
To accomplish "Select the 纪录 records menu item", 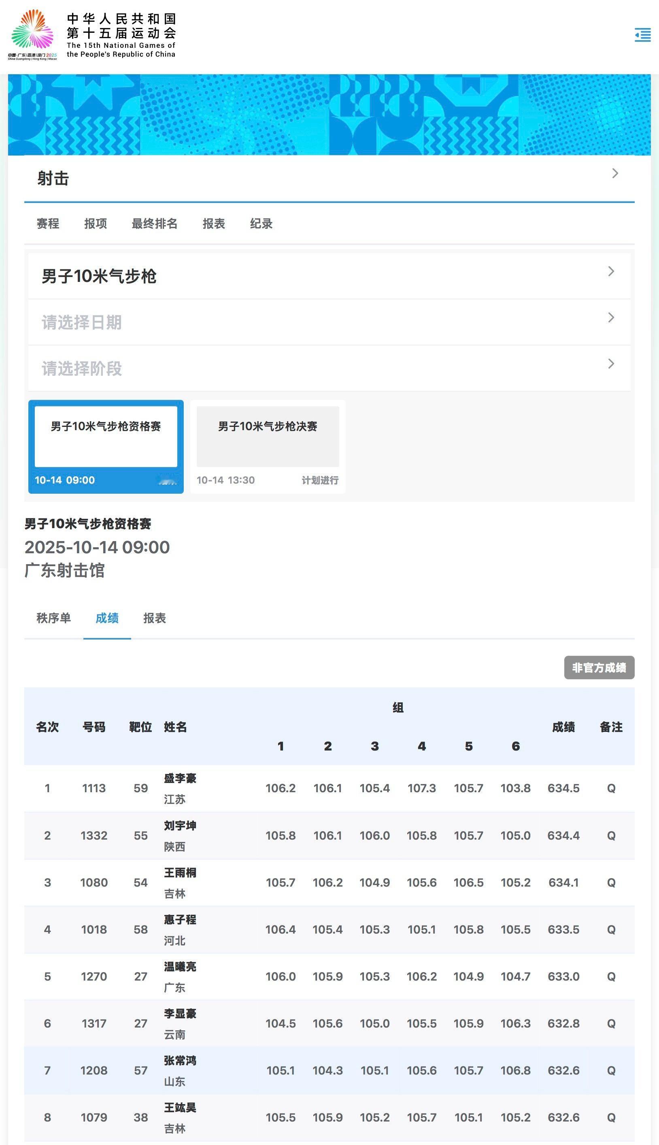I will 261,224.
